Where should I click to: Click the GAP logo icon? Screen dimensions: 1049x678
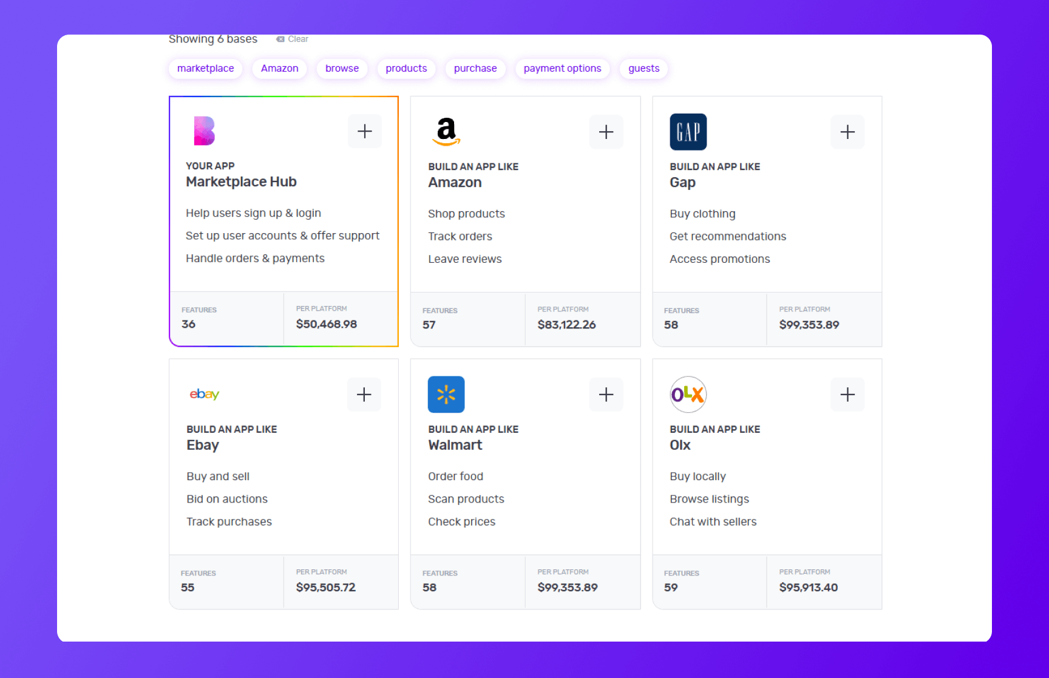coord(688,132)
